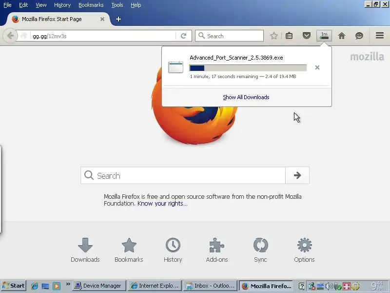Save page to Pocket icon
Image resolution: width=390 pixels, height=293 pixels.
click(x=307, y=36)
